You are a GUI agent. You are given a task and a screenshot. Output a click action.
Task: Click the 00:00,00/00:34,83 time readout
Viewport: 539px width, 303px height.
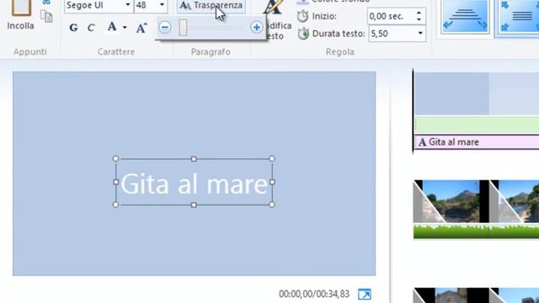click(314, 294)
